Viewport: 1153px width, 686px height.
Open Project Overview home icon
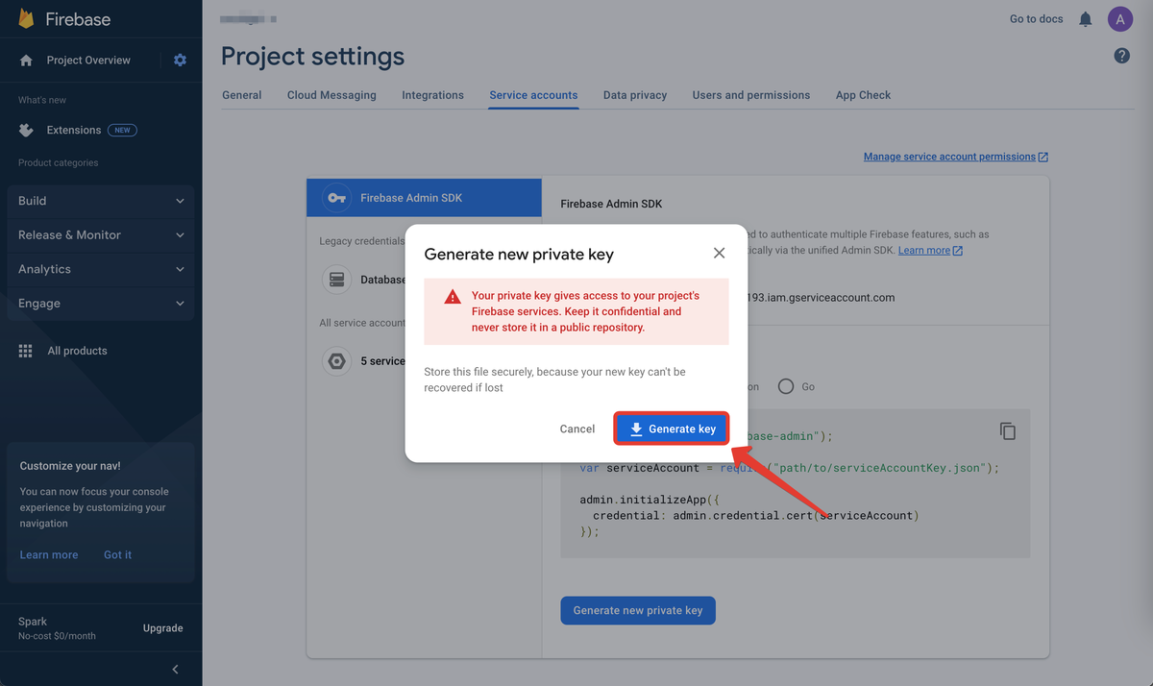click(27, 61)
